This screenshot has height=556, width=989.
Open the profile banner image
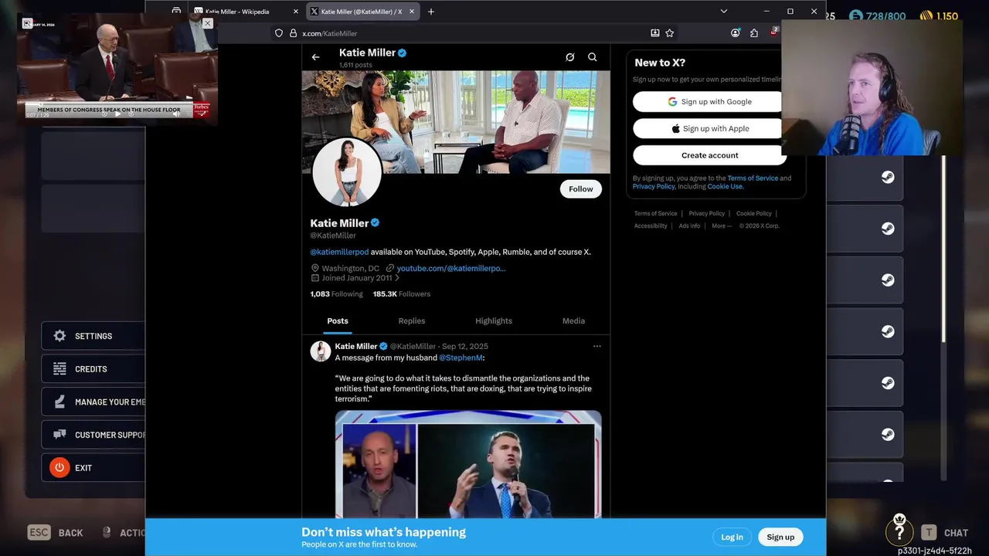point(456,122)
